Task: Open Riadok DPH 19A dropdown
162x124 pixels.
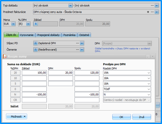Action: [149, 73]
